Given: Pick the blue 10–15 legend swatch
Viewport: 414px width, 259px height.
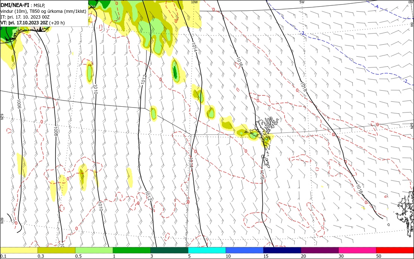Looking at the screenshot, I should coord(245,250).
